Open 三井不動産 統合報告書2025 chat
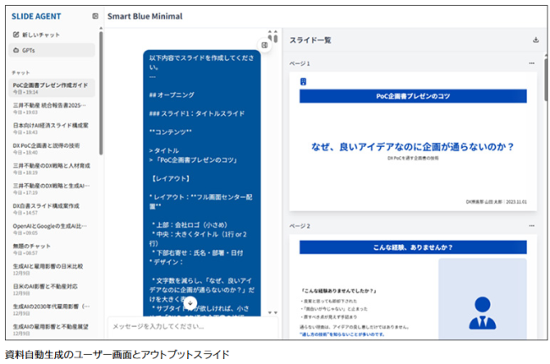550x364 pixels. [x=50, y=106]
